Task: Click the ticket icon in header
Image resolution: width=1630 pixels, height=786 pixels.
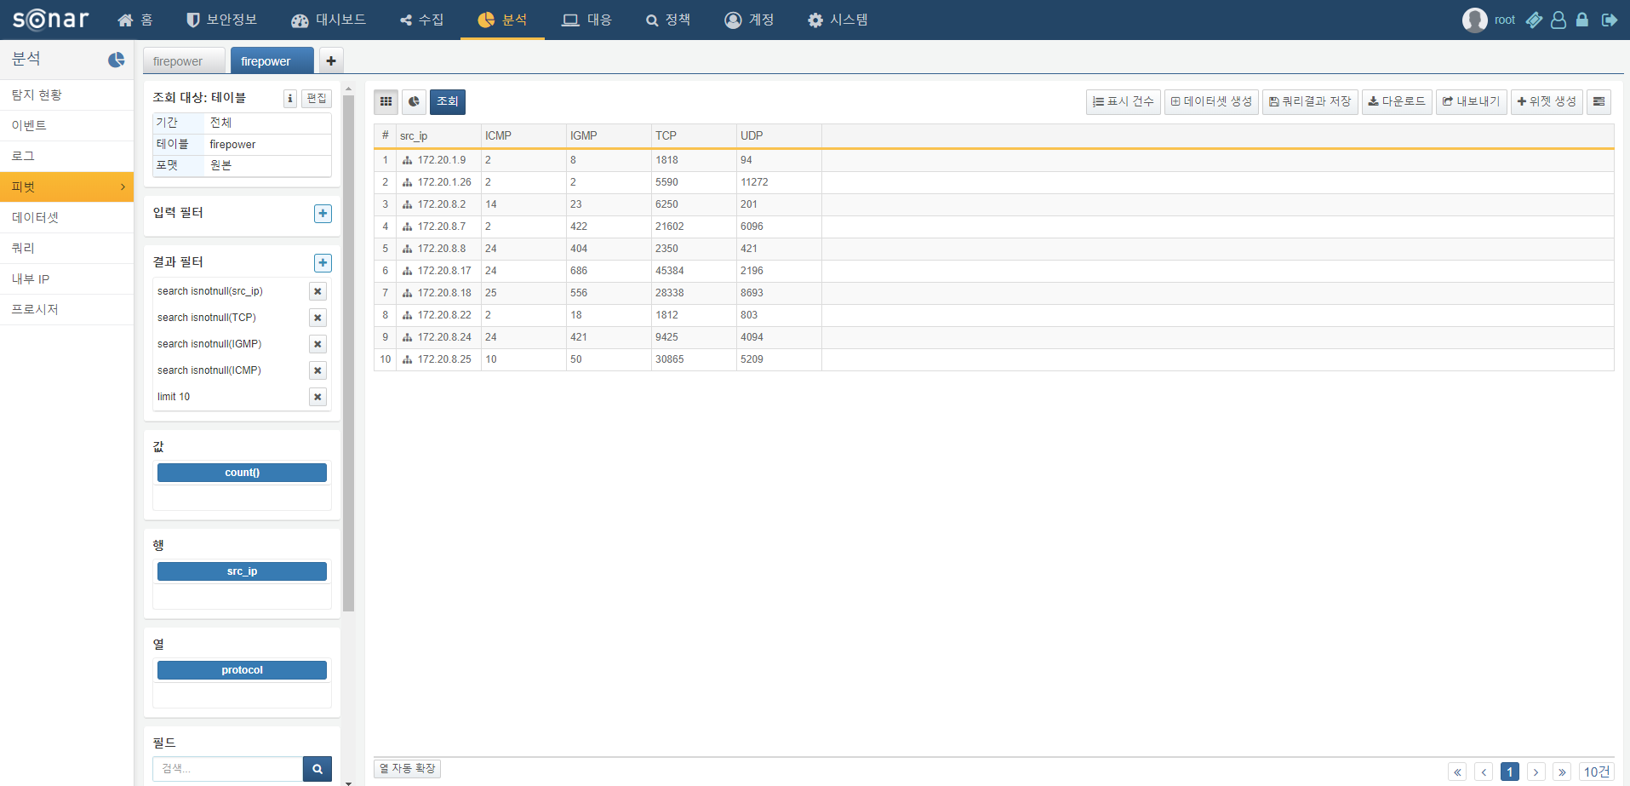Action: pyautogui.click(x=1534, y=20)
